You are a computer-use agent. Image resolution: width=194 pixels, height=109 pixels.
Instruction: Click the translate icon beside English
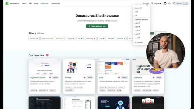pos(152,3)
